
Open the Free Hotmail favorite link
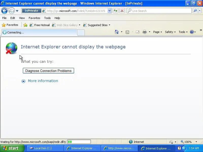click(x=40, y=25)
